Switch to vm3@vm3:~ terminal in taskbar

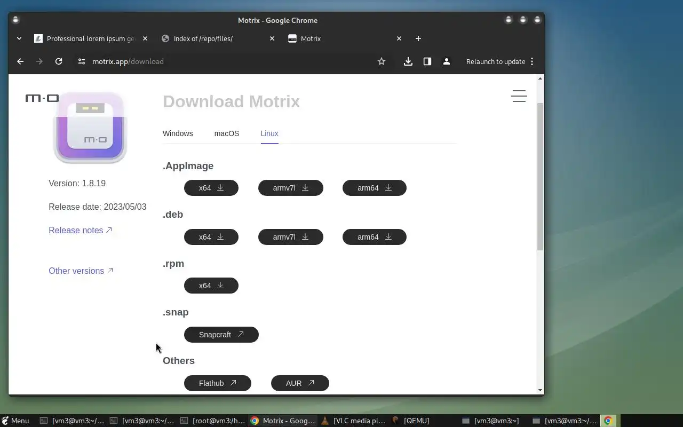491,421
